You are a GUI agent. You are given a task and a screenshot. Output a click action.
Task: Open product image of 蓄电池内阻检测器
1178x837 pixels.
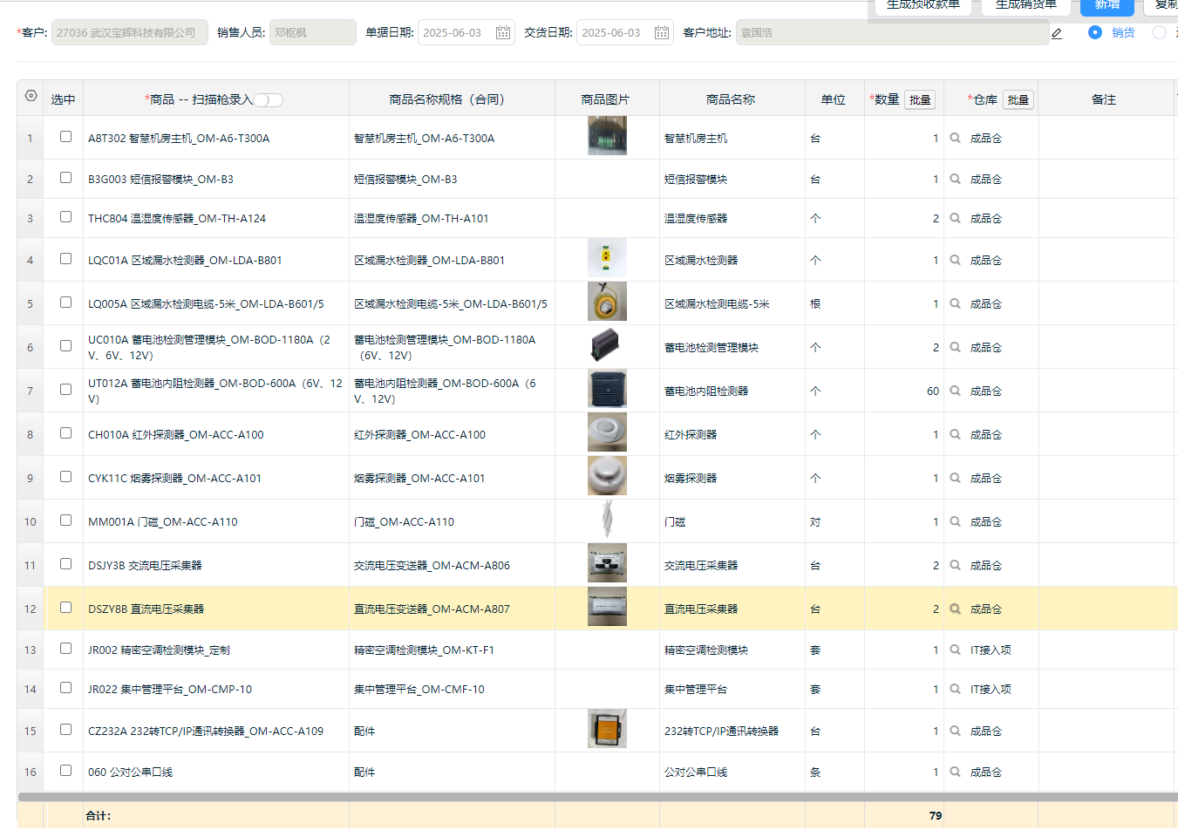[607, 389]
